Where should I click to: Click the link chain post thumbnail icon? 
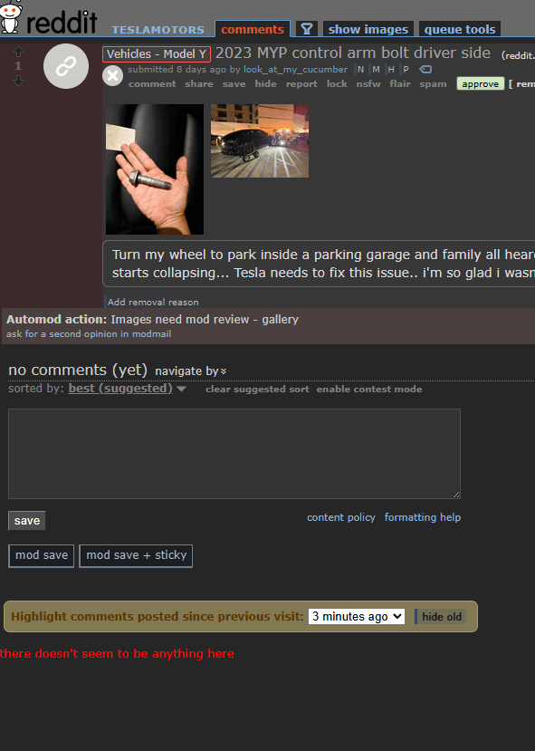tap(66, 66)
